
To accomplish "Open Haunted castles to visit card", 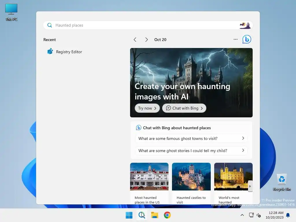I will [x=191, y=184].
